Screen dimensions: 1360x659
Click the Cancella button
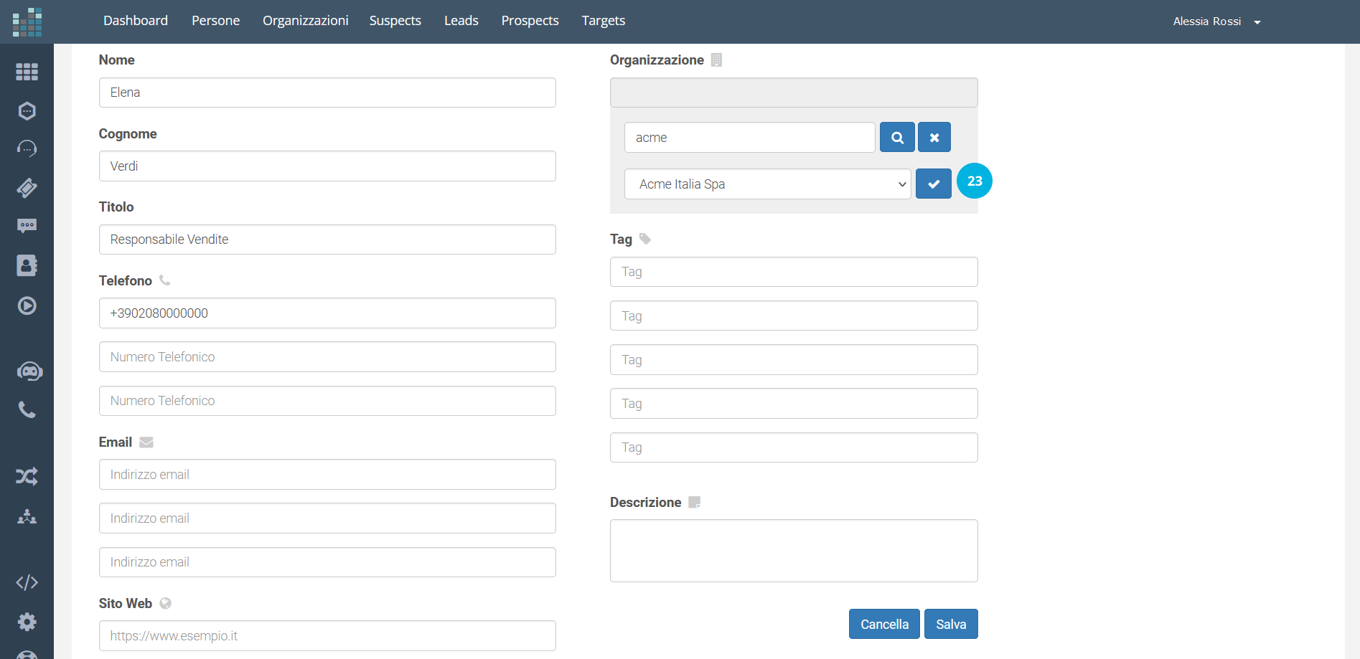click(x=884, y=624)
